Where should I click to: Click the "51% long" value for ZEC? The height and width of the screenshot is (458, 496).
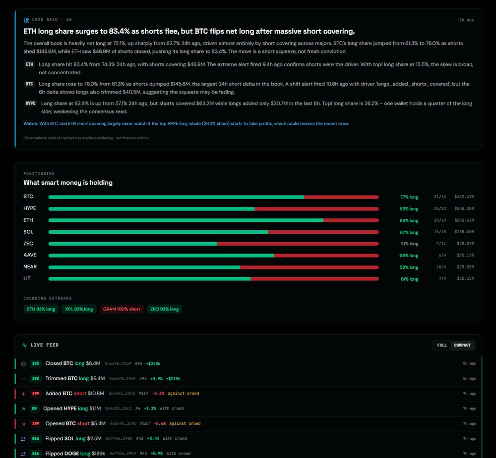click(409, 244)
